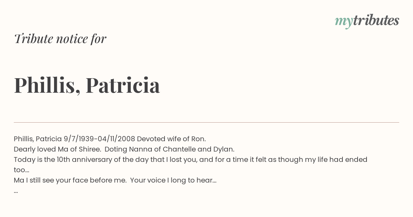
Task: Click the word "Phillis," in the large heading
Action: pos(47,85)
